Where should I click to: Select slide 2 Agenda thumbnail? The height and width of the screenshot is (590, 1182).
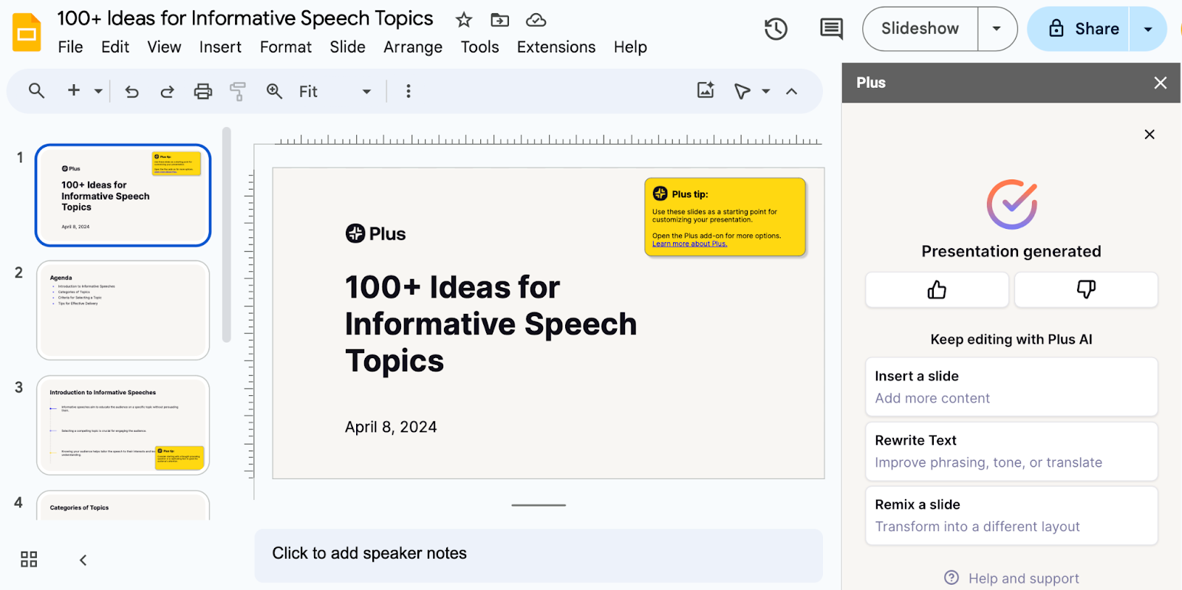pyautogui.click(x=123, y=310)
